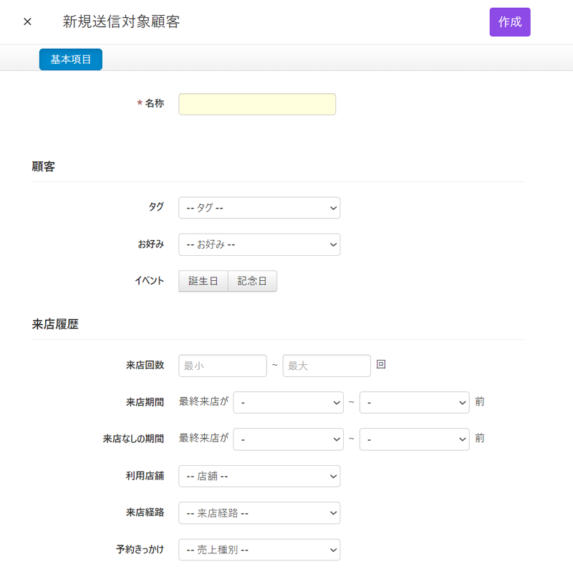
Task: Close the new target customer form
Action: pyautogui.click(x=27, y=22)
